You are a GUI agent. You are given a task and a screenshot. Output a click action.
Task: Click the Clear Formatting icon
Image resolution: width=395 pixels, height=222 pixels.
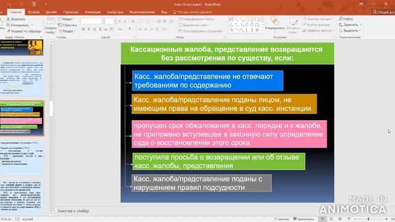tap(133, 22)
